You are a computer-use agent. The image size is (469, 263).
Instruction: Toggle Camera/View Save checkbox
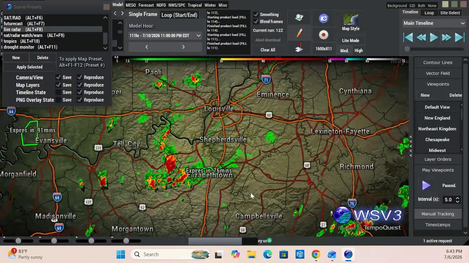pyautogui.click(x=58, y=77)
